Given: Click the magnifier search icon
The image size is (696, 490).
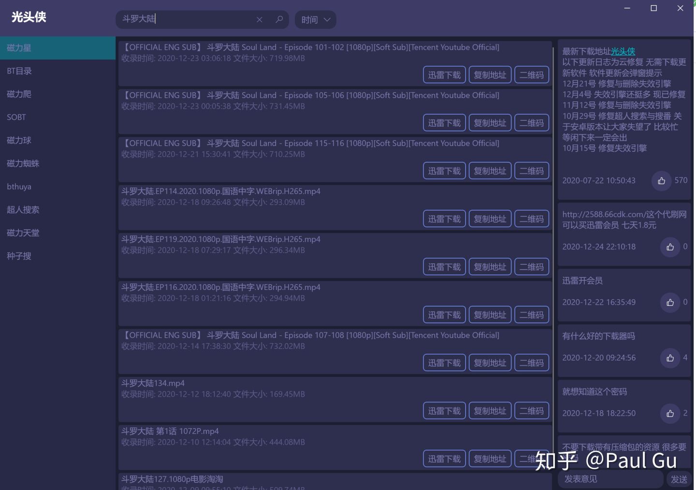Looking at the screenshot, I should click(279, 19).
